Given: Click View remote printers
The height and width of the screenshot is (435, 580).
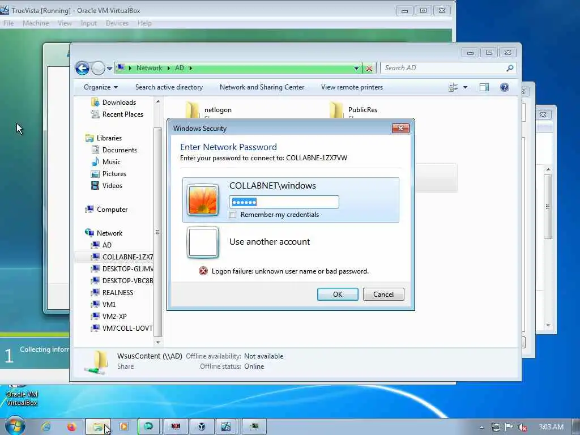Looking at the screenshot, I should (352, 87).
